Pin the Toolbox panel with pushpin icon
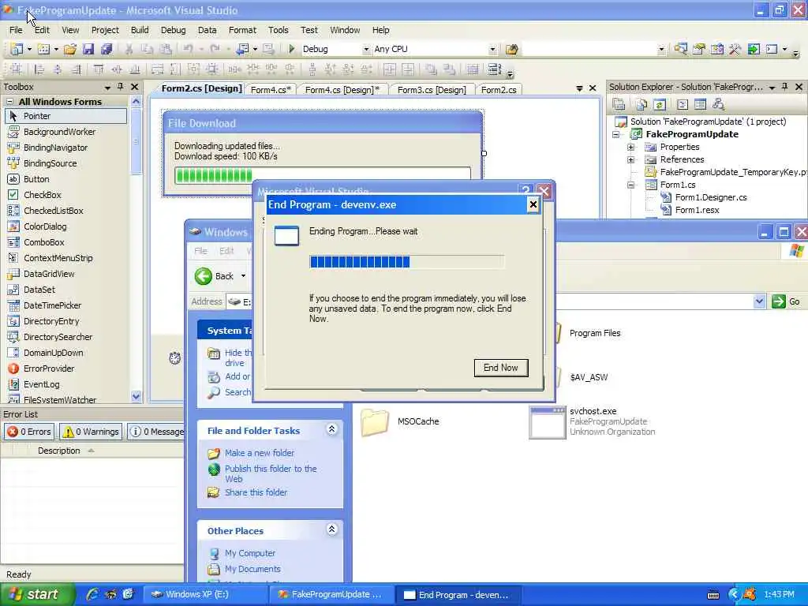This screenshot has height=606, width=808. click(120, 87)
